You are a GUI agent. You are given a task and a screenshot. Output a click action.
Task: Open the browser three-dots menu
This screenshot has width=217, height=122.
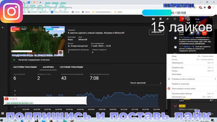pyautogui.click(x=214, y=7)
